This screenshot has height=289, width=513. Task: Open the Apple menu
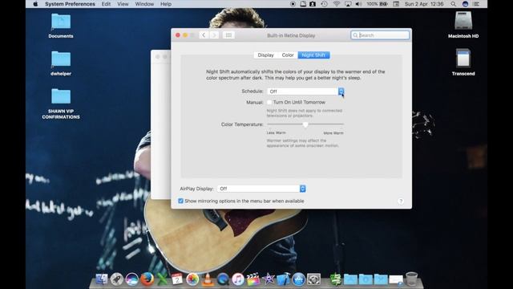[x=35, y=4]
